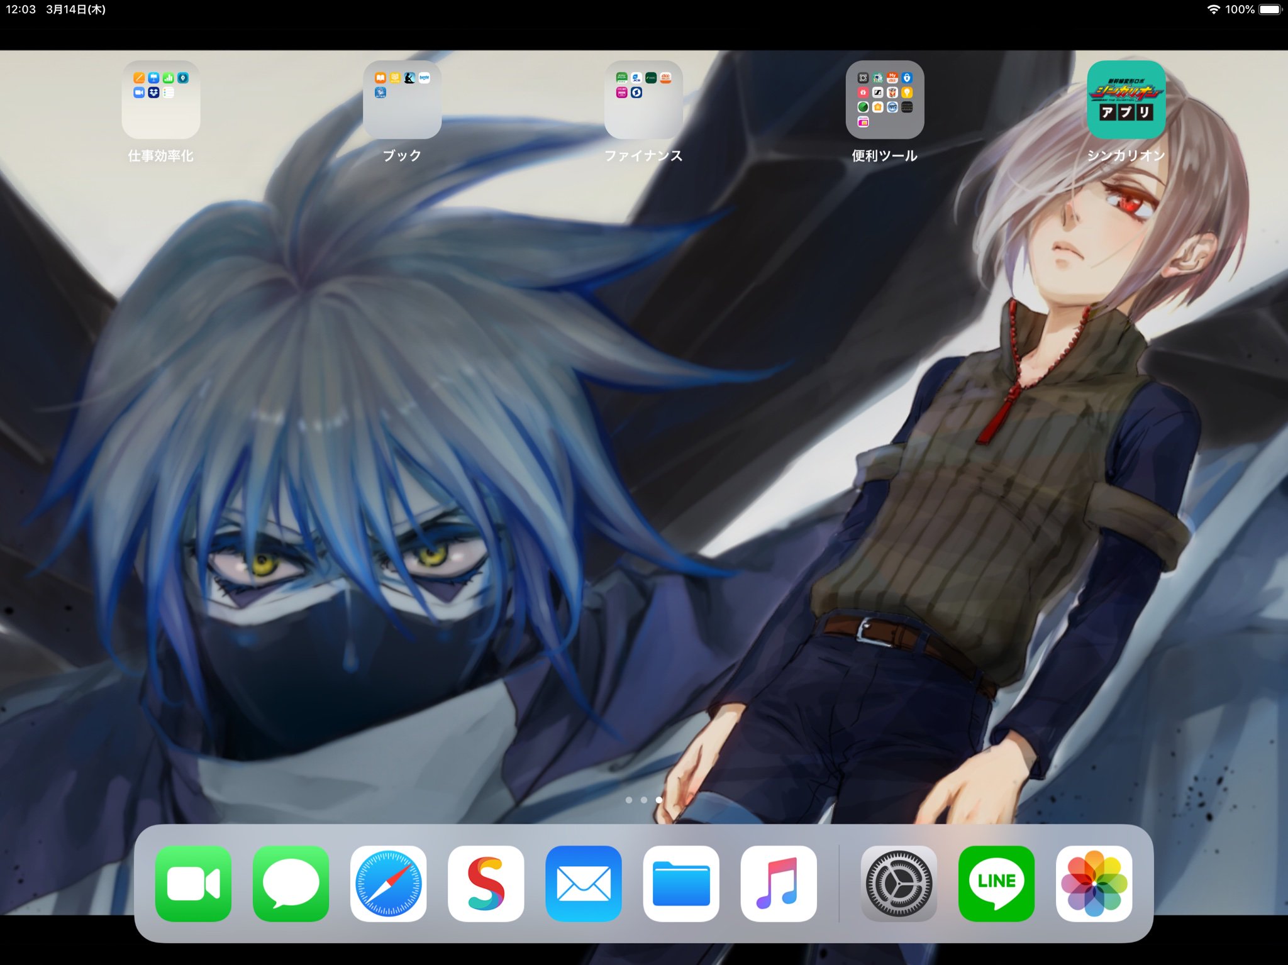Launch LINE app from dock
Screen dimensions: 1288x965
click(x=996, y=883)
